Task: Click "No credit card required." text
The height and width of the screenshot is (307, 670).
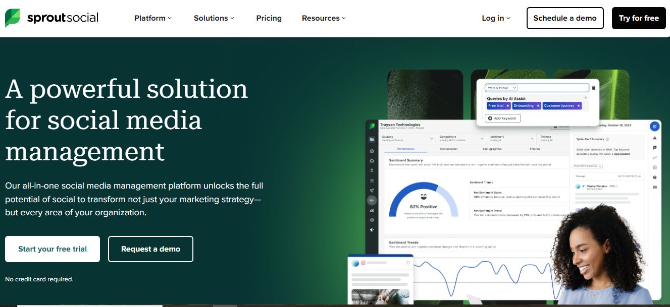Action: point(39,279)
